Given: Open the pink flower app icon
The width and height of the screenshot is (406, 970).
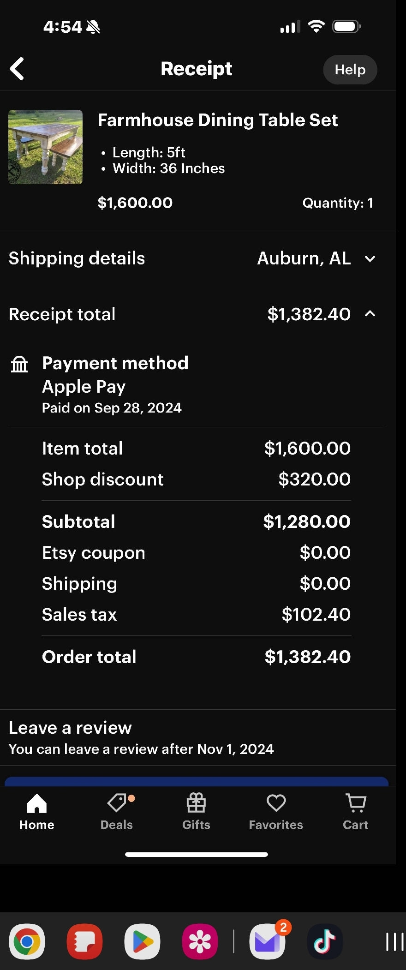Looking at the screenshot, I should 200,941.
